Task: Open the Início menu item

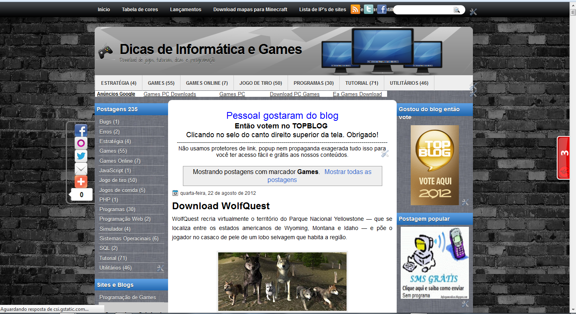Action: (x=104, y=10)
